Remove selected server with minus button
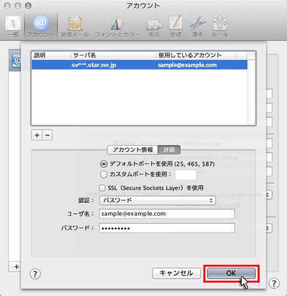Viewport: 287px width, 296px height. (48, 135)
